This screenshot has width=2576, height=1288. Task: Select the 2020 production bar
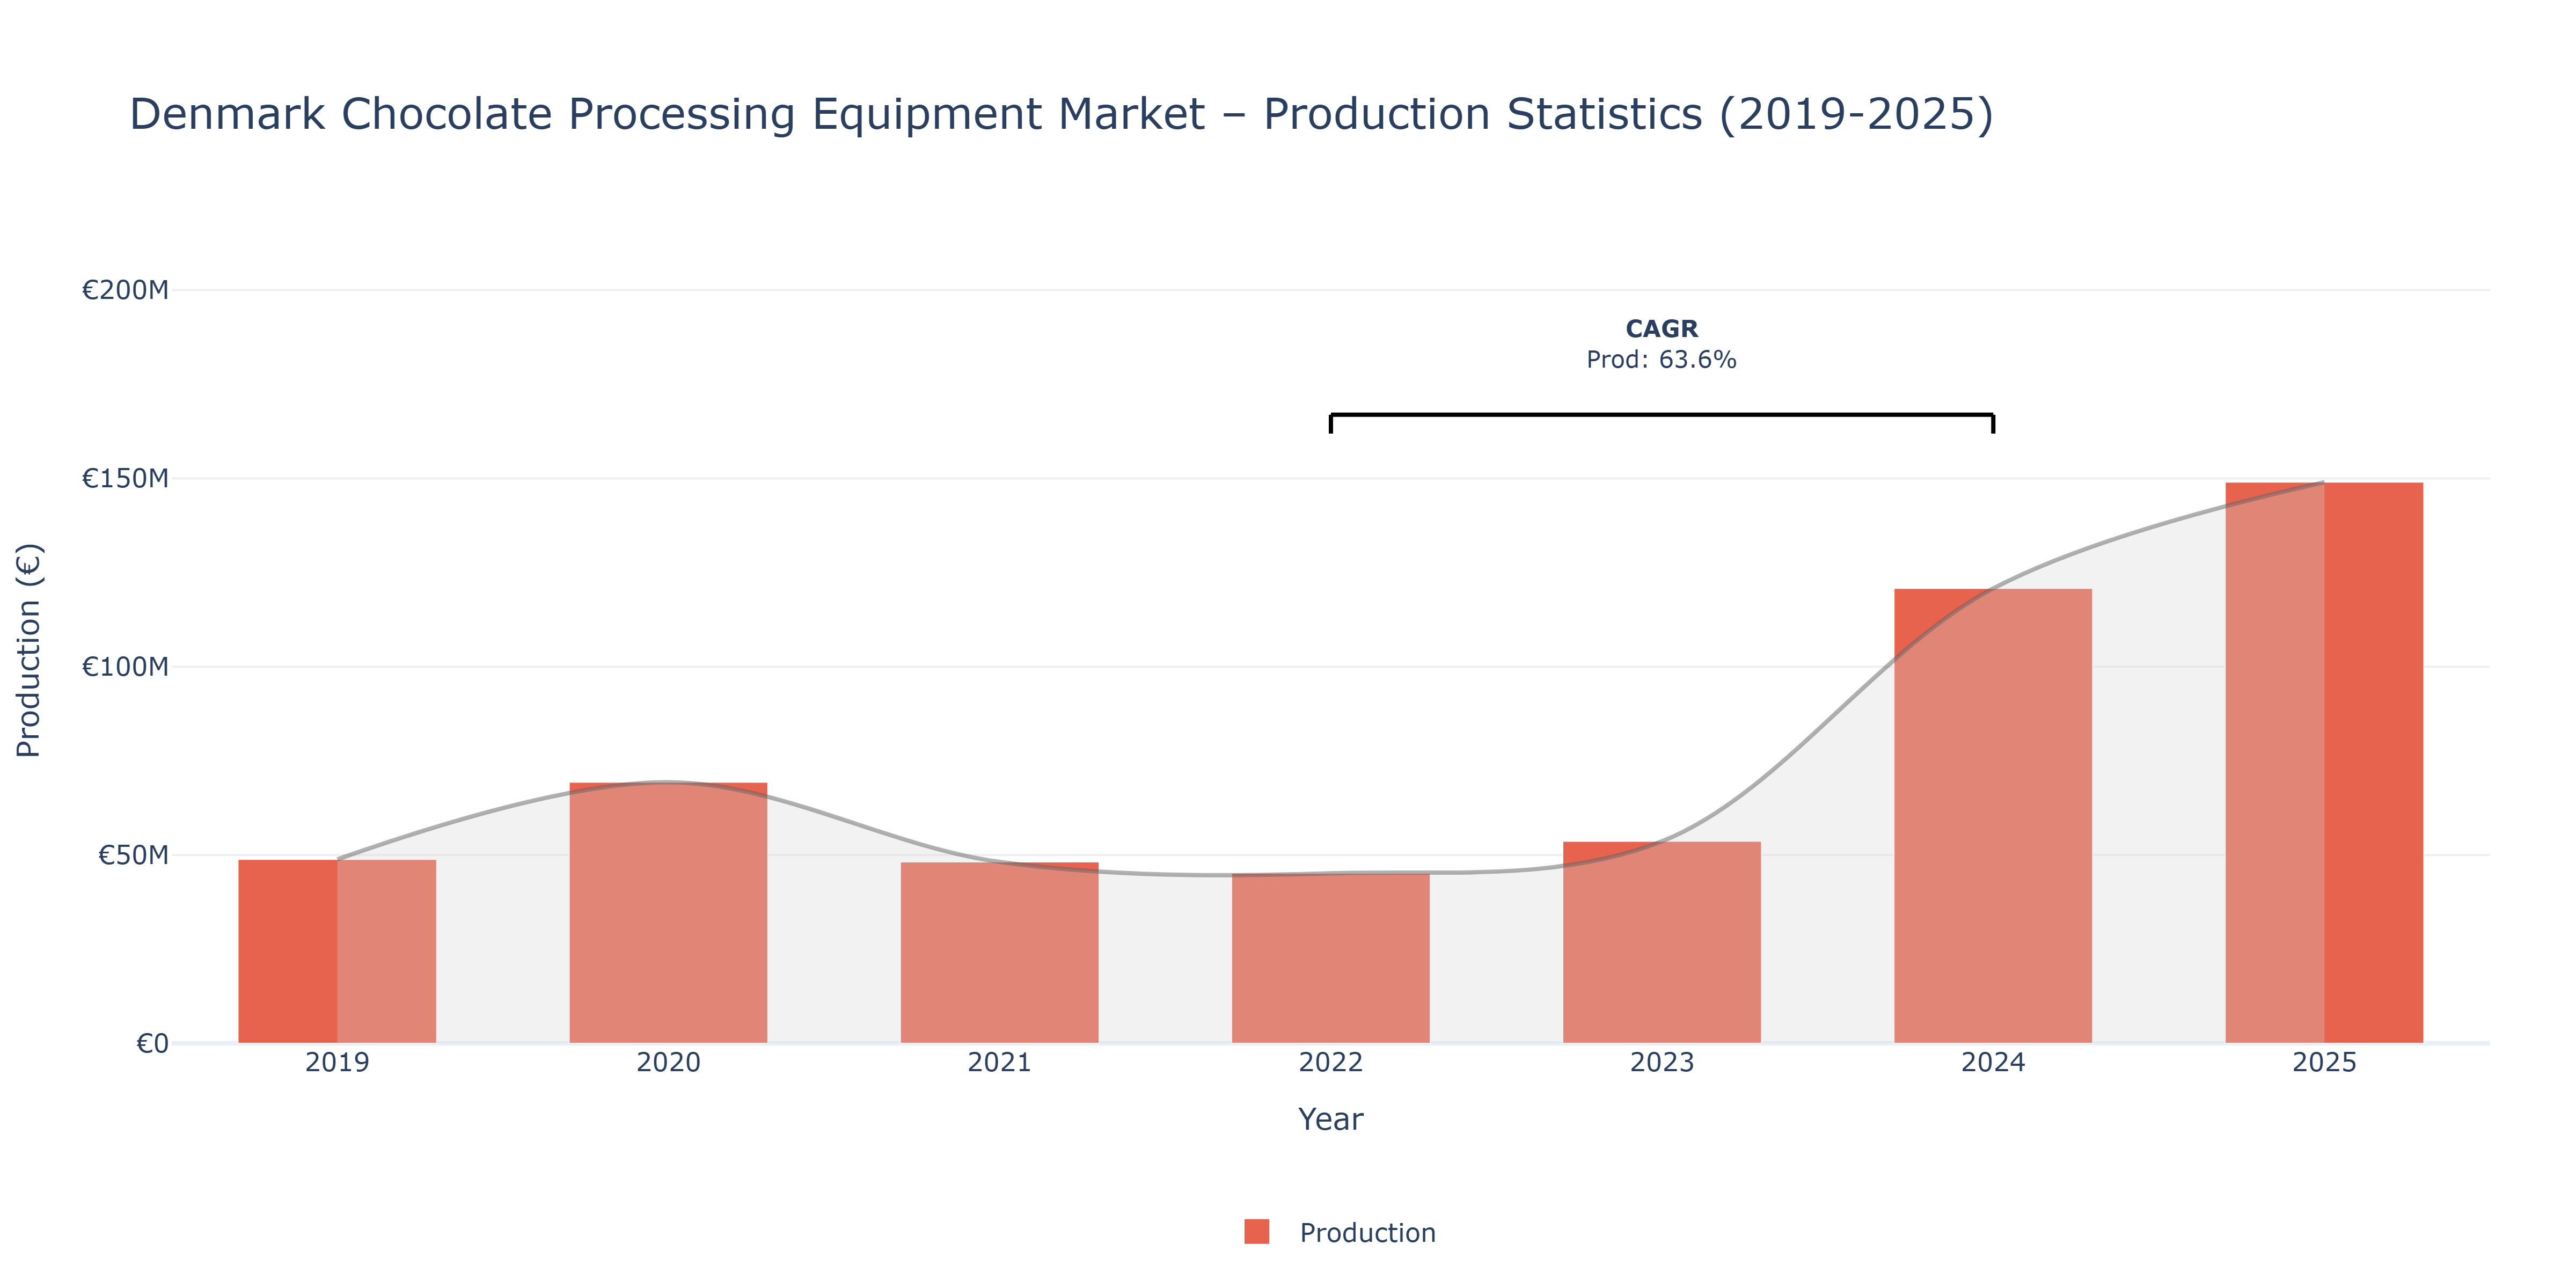(668, 913)
